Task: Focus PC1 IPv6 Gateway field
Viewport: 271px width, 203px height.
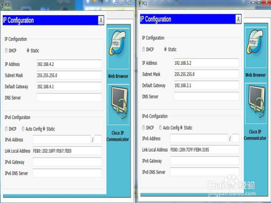Action: [204, 161]
